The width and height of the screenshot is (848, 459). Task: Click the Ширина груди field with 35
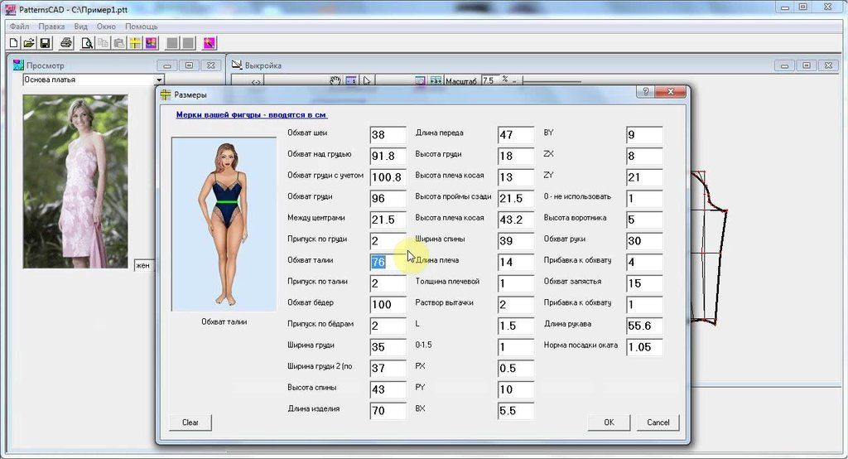(388, 347)
